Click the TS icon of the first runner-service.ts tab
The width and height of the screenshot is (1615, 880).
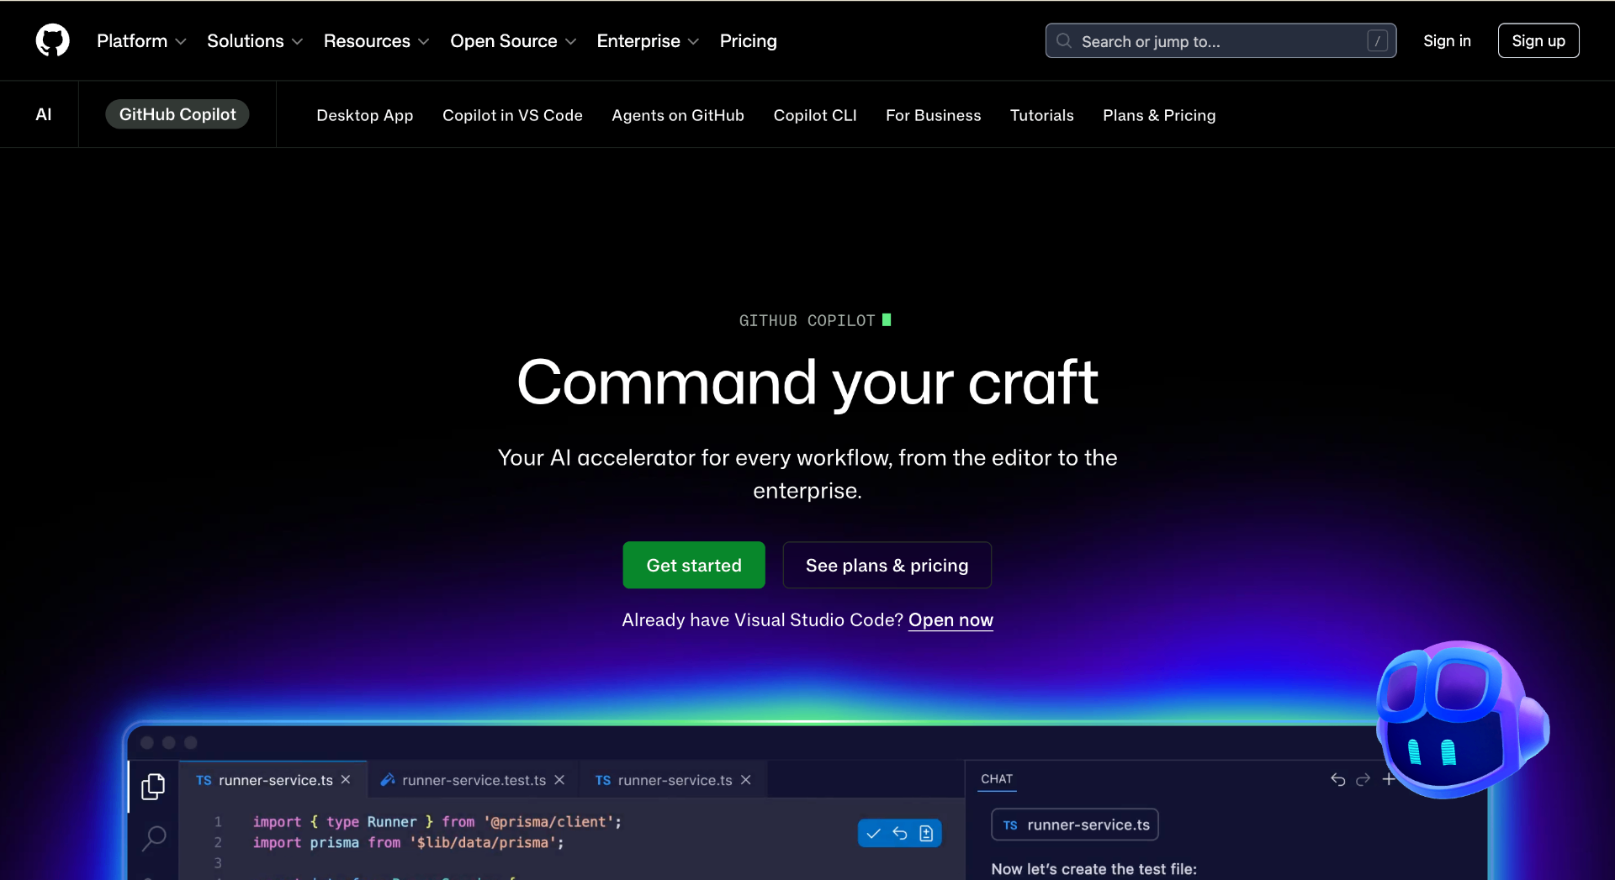204,780
